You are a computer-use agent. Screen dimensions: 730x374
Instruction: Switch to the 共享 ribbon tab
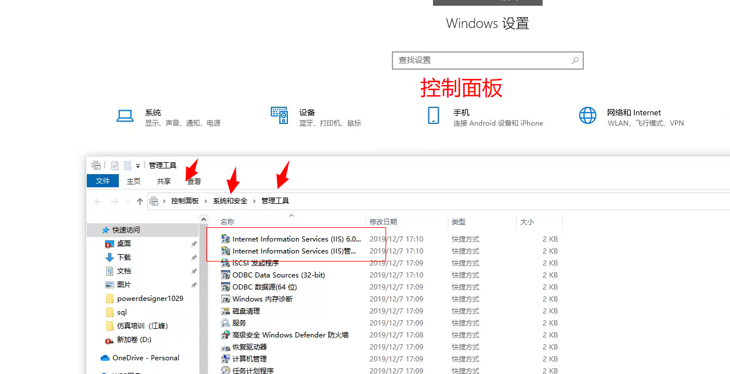[x=164, y=181]
